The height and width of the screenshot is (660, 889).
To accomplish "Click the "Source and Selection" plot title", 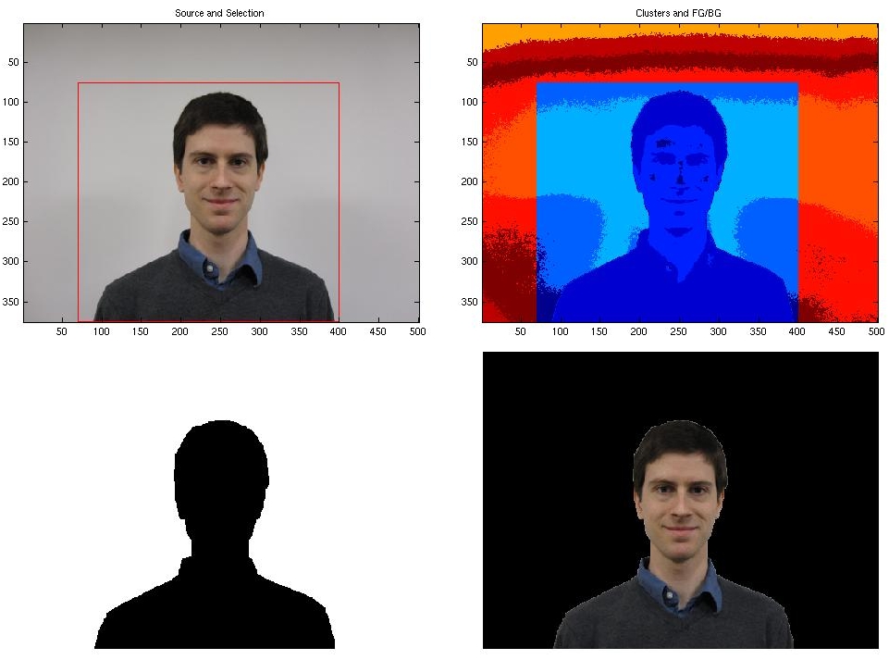I will (x=219, y=13).
